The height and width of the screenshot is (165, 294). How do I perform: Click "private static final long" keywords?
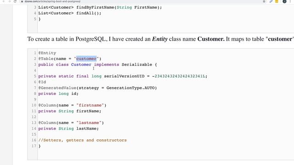(70, 76)
